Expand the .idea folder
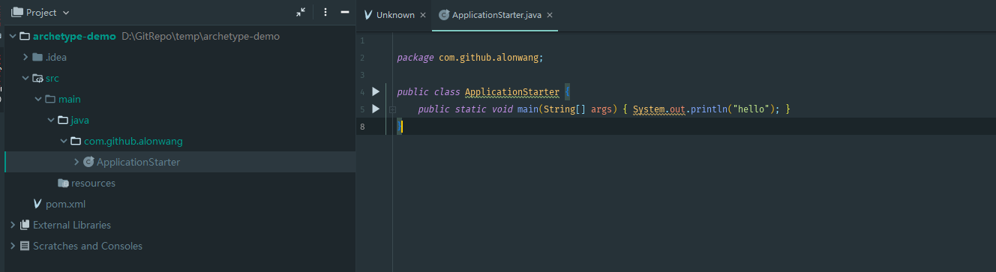Screen dimensions: 996x272 25,57
